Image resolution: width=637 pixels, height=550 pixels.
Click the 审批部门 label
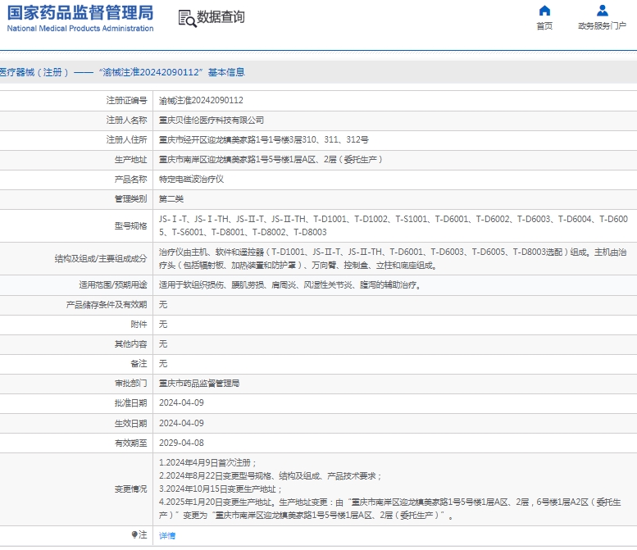[x=130, y=384]
